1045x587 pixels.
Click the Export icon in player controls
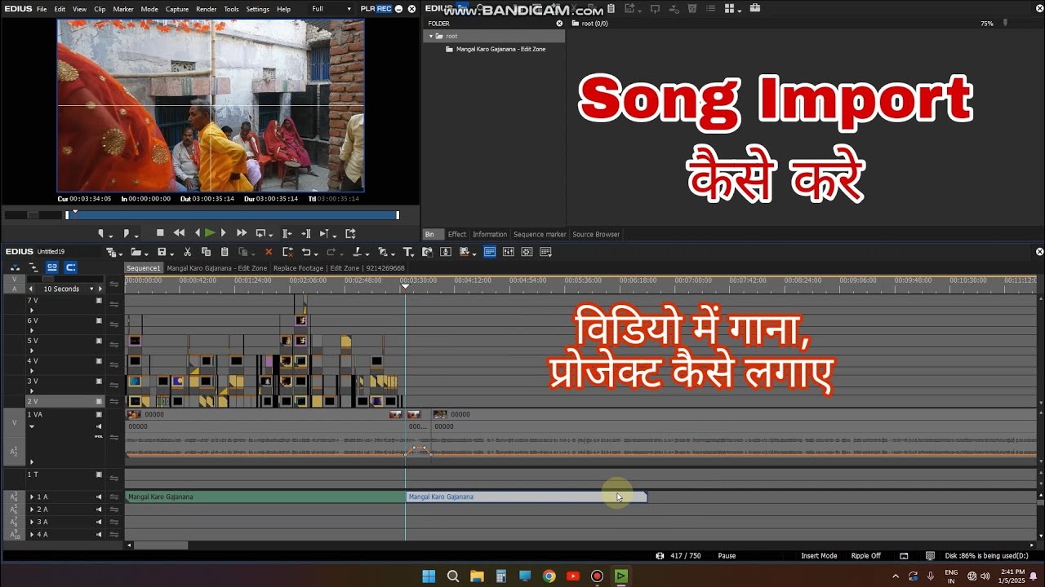click(x=350, y=233)
